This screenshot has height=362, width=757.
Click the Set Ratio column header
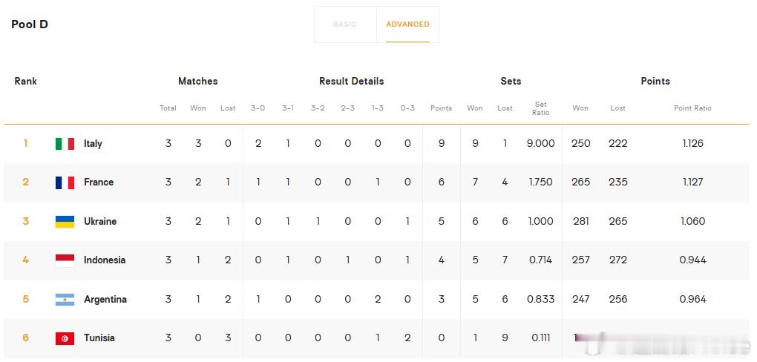(541, 108)
